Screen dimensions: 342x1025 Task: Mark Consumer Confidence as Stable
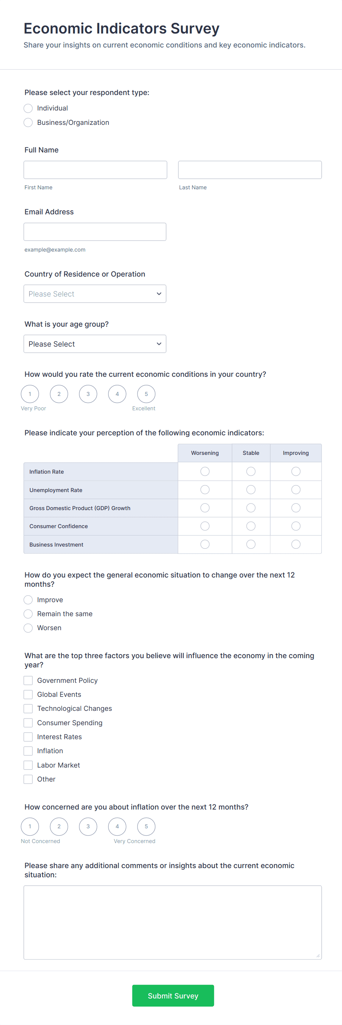click(251, 526)
